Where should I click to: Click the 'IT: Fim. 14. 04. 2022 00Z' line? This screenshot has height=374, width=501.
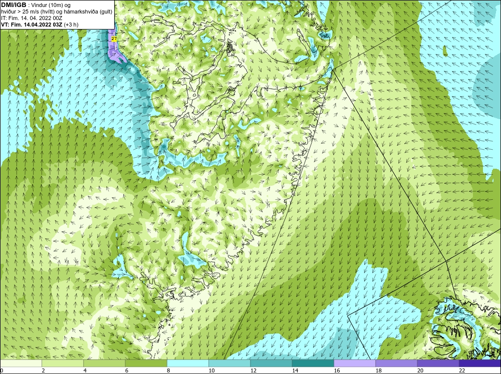coord(32,18)
